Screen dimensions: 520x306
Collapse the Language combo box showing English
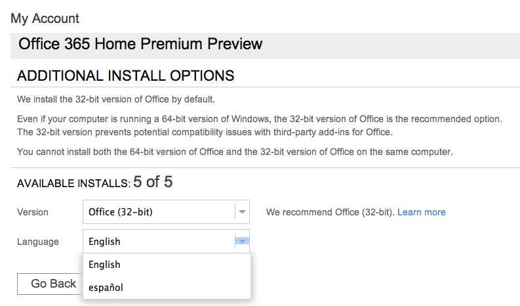click(166, 241)
